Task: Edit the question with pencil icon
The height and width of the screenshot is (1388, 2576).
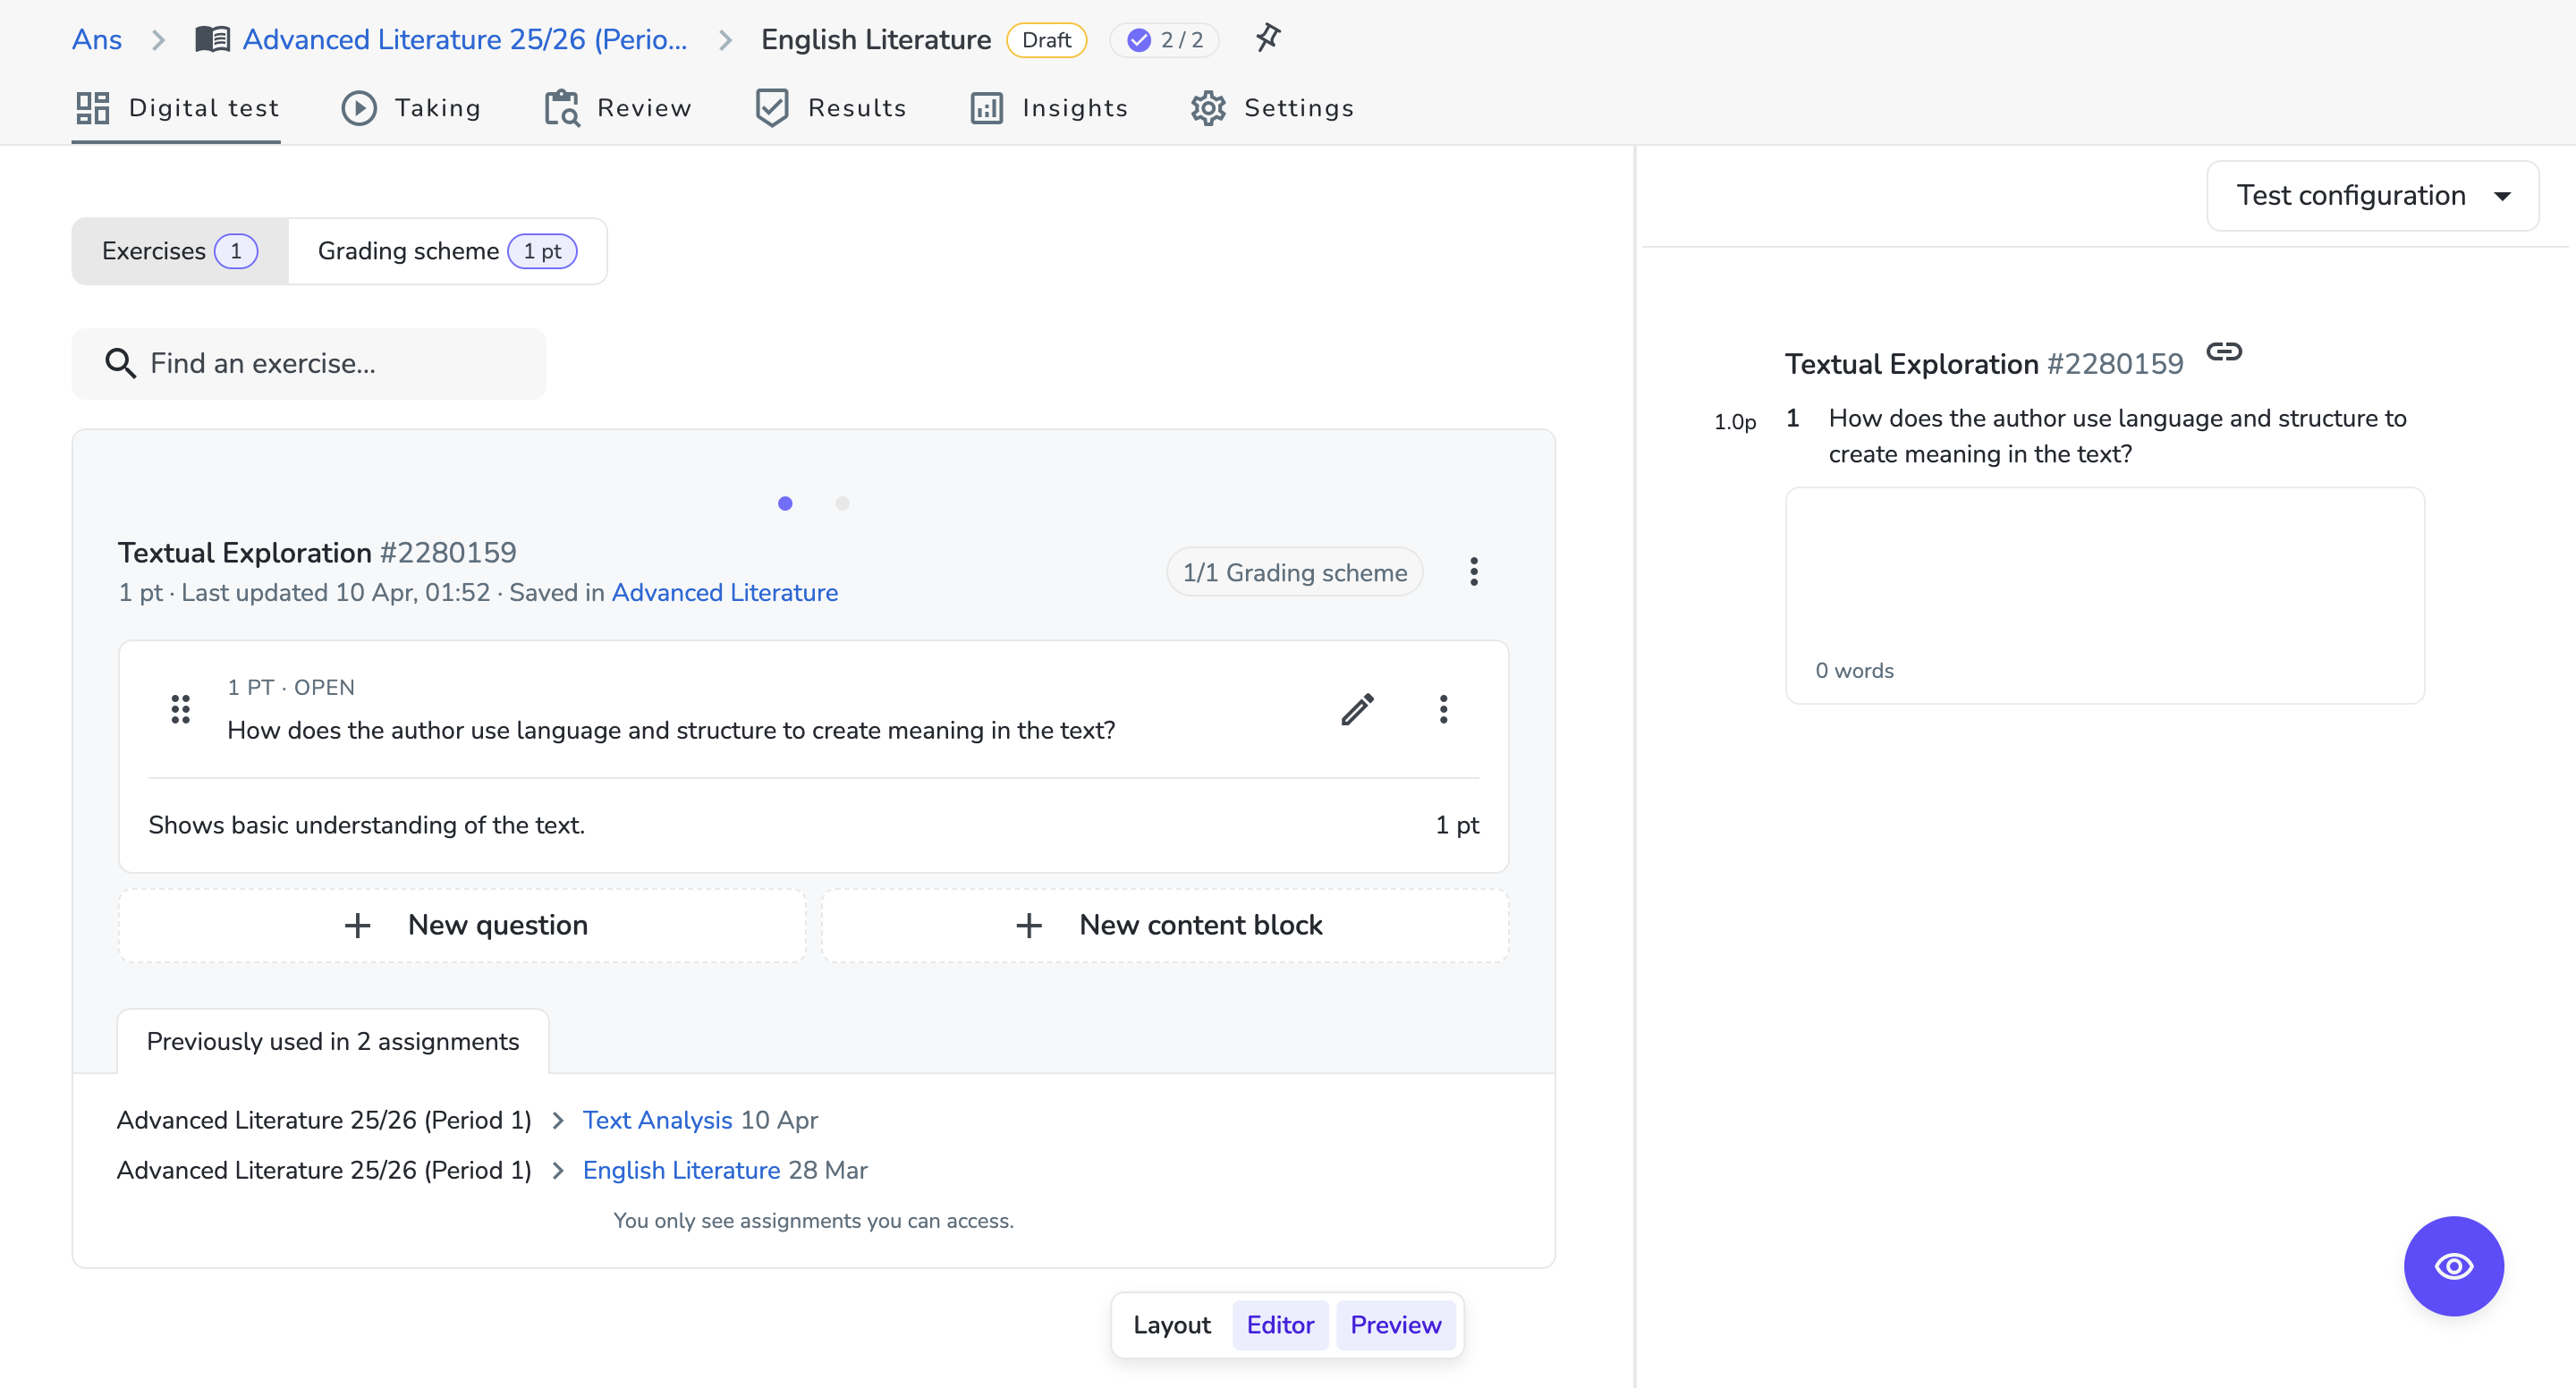Action: [1357, 710]
